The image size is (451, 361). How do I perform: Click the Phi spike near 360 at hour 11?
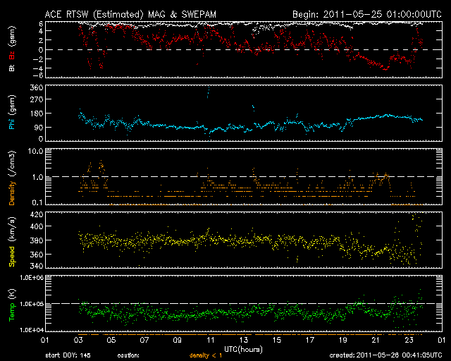(209, 92)
